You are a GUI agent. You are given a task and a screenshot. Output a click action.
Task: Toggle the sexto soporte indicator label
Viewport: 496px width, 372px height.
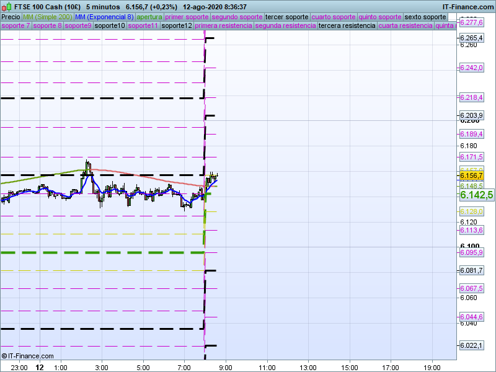click(425, 17)
